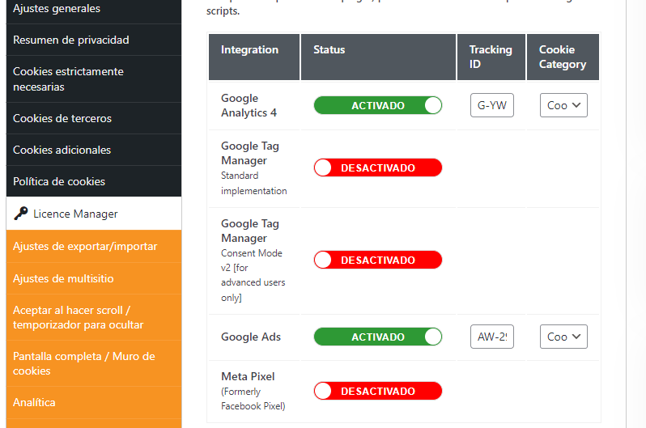Click the key icon beside Licence Manager
Viewport: 646px width, 428px height.
[x=20, y=214]
